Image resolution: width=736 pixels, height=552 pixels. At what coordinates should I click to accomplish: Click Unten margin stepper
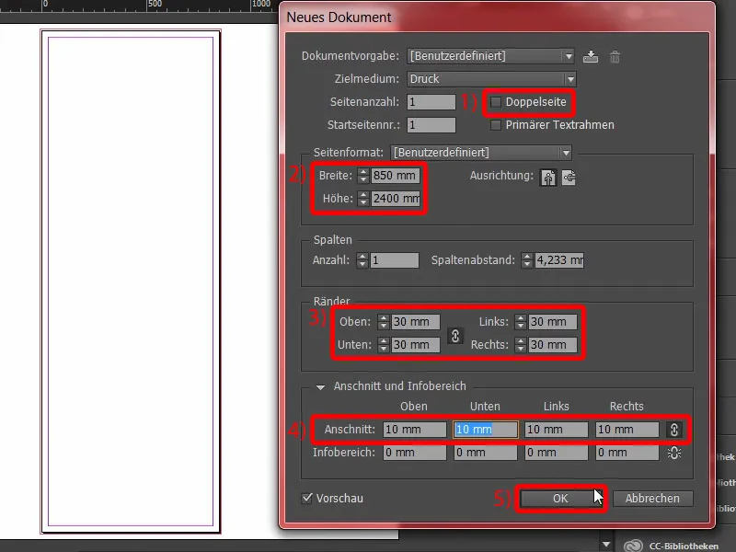coord(384,344)
